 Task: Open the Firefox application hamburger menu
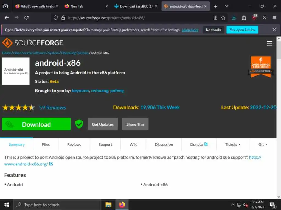pyautogui.click(x=274, y=18)
